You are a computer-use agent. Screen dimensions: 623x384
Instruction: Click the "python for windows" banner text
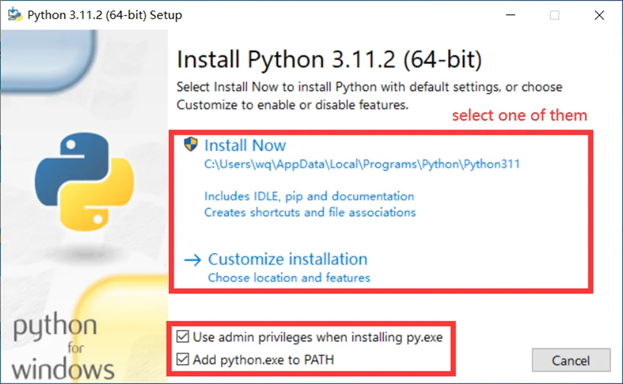pyautogui.click(x=62, y=347)
